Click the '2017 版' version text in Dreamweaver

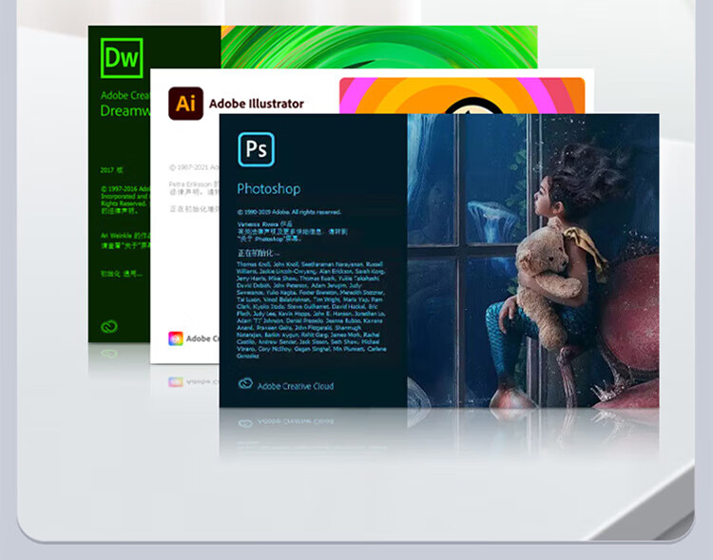click(x=112, y=170)
